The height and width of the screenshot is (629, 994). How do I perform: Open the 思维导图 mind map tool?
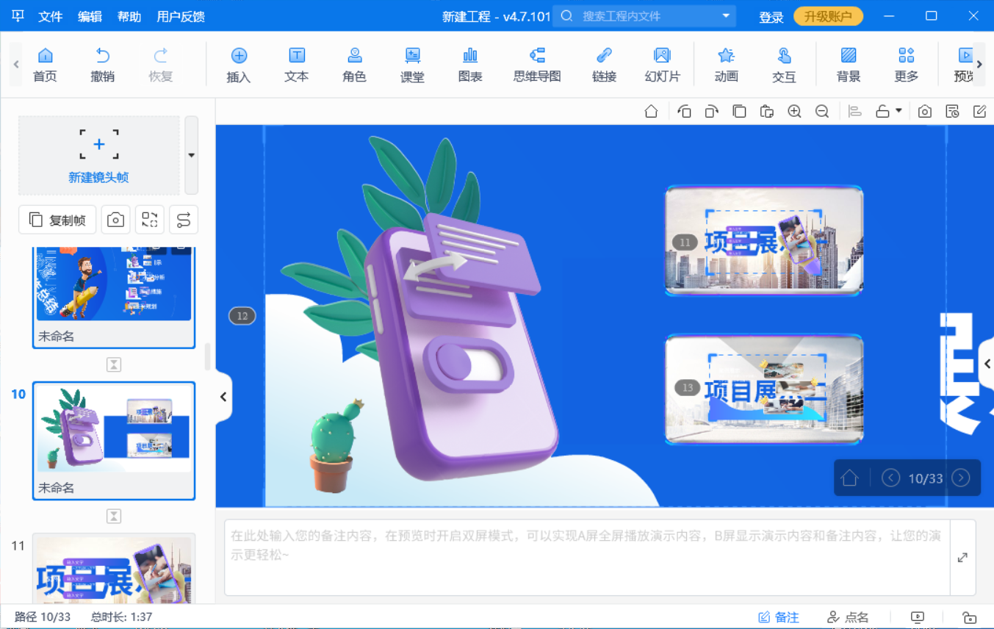pyautogui.click(x=537, y=65)
